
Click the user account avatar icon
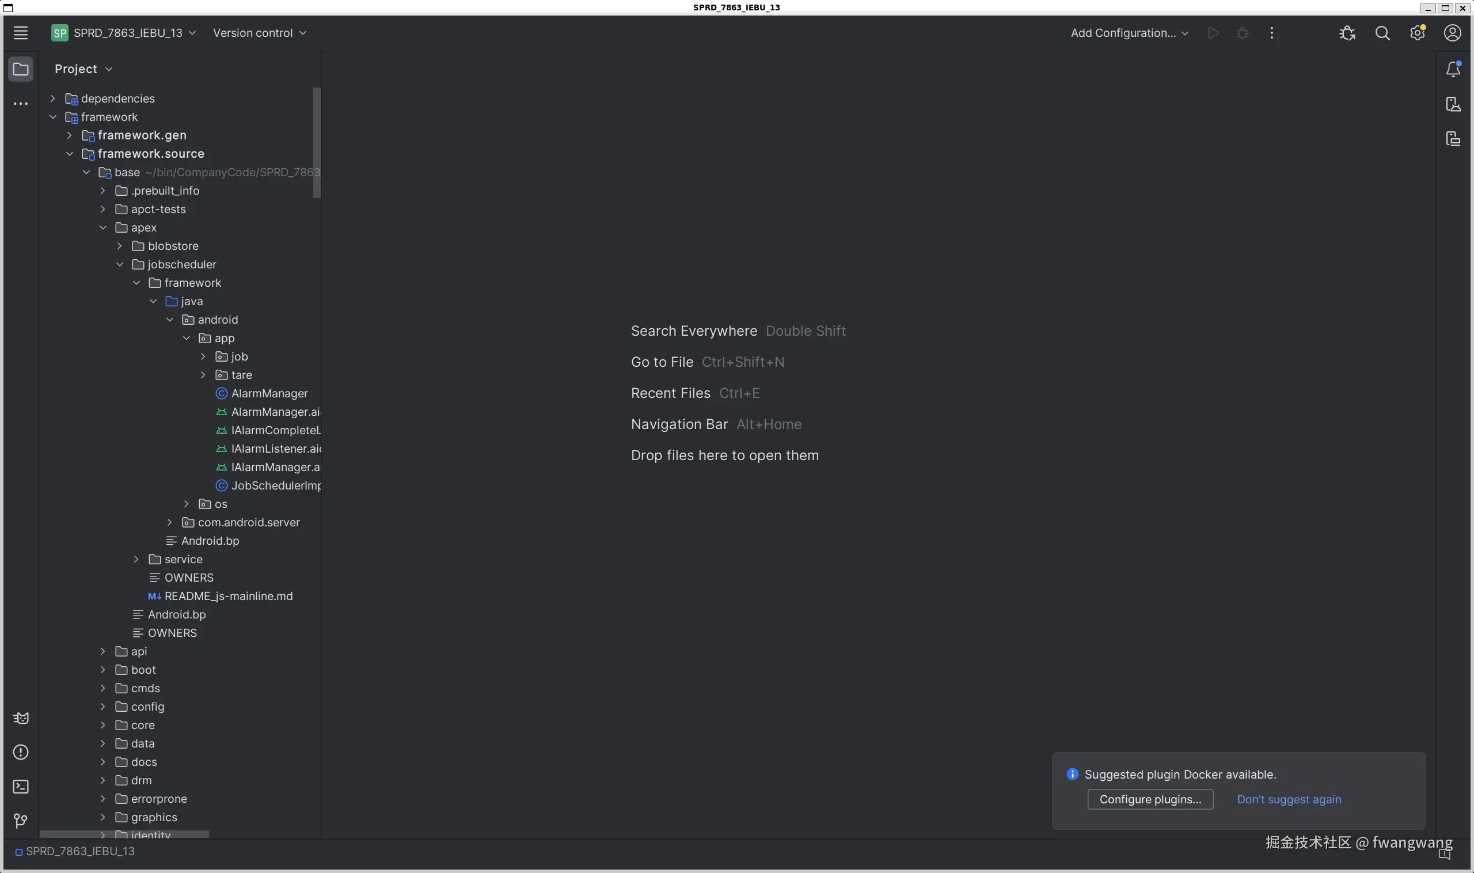pos(1452,33)
